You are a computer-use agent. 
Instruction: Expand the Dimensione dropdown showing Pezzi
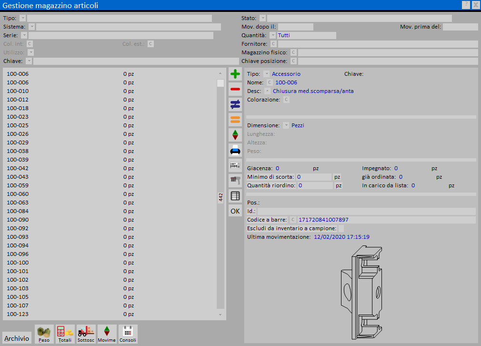coord(286,125)
